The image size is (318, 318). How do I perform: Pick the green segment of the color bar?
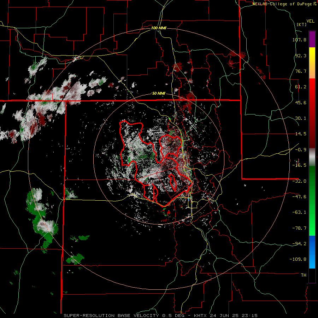coord(312,201)
